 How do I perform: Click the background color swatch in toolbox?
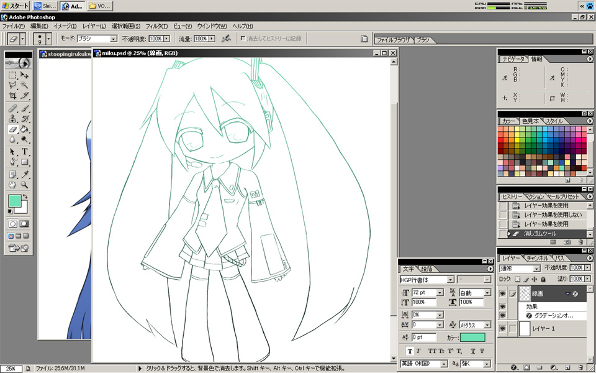24,209
